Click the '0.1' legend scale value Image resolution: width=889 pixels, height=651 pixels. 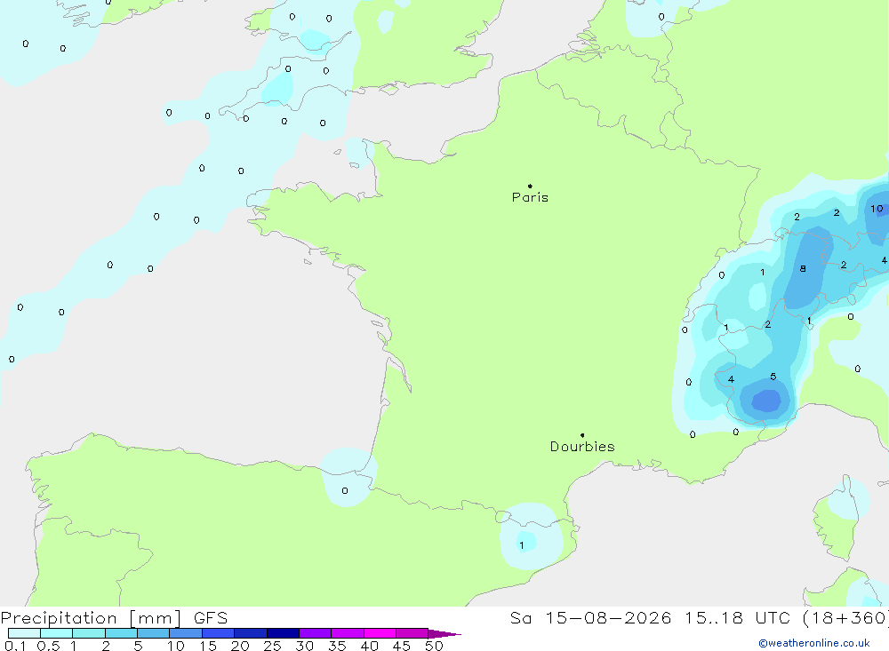(15, 646)
